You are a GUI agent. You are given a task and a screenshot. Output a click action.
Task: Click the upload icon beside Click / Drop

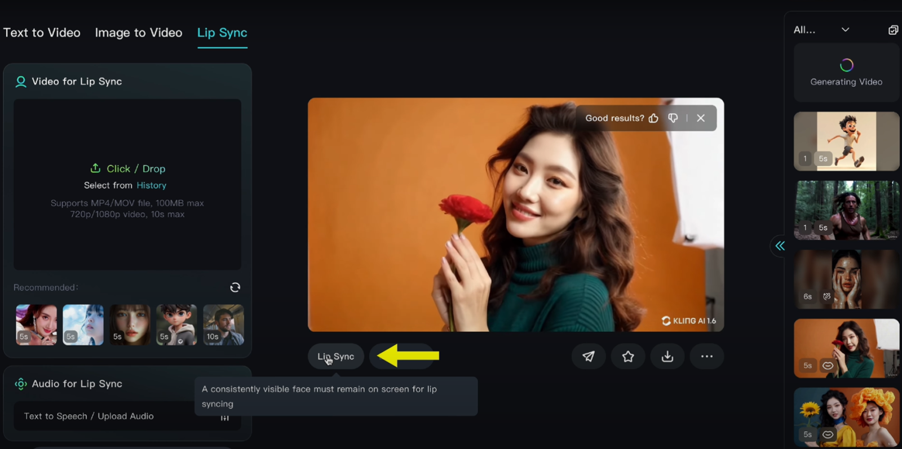click(x=95, y=168)
